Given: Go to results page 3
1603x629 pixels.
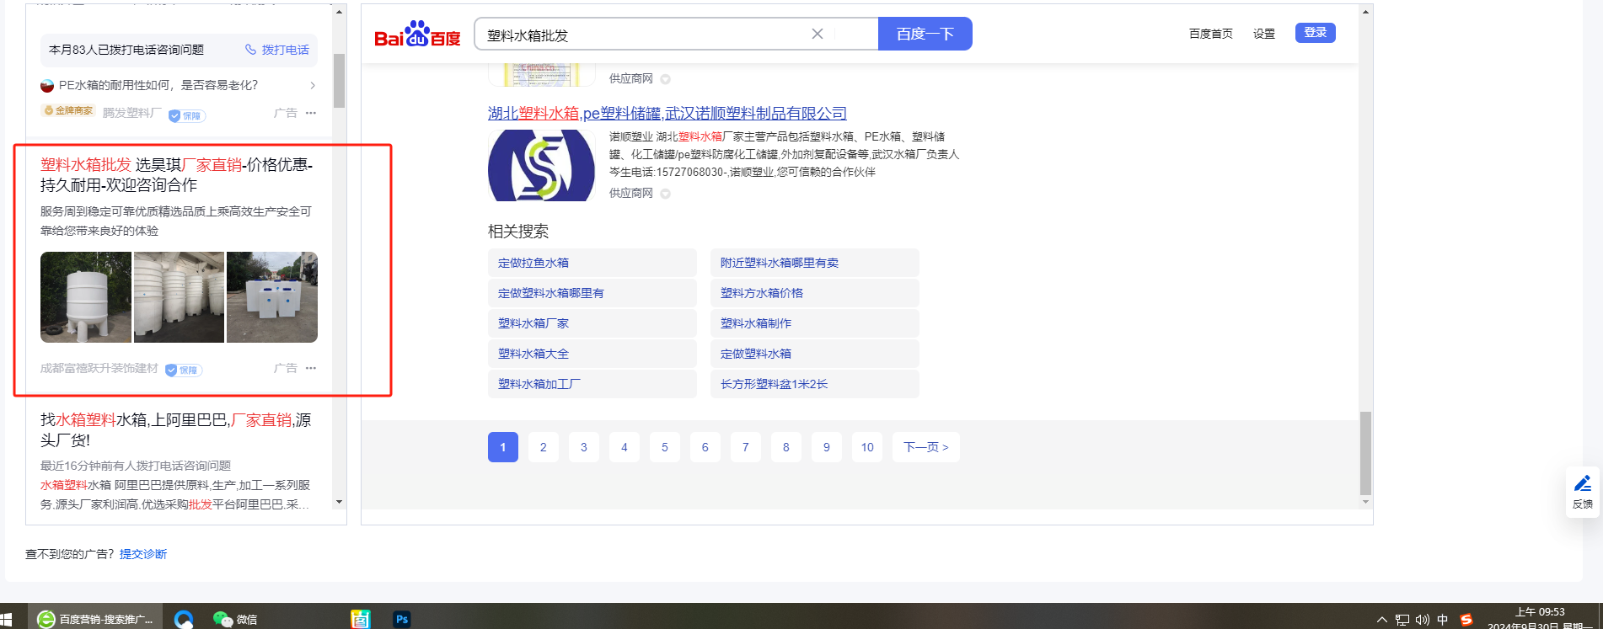Looking at the screenshot, I should 584,447.
